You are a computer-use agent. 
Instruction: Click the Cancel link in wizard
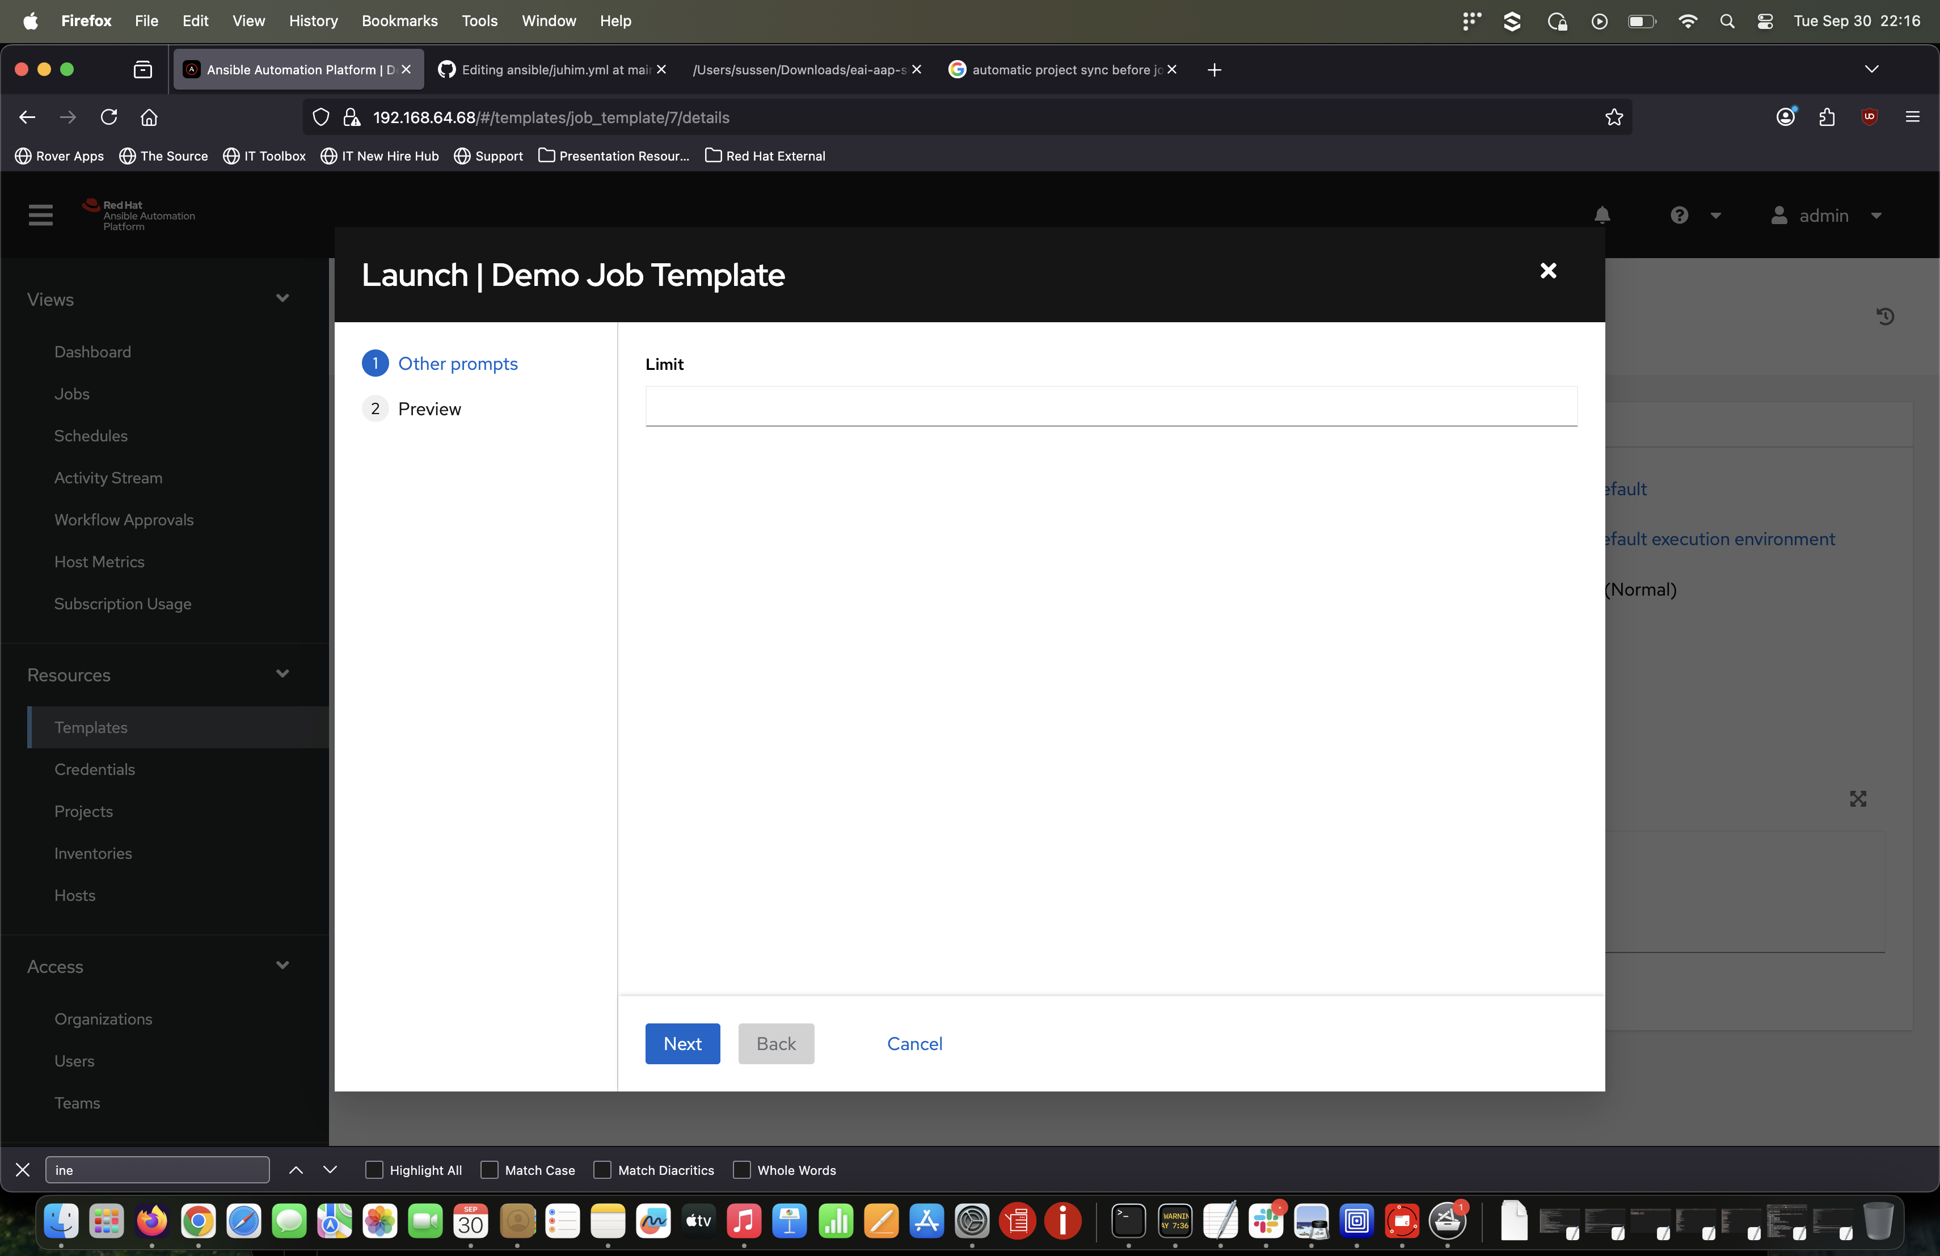pyautogui.click(x=914, y=1043)
